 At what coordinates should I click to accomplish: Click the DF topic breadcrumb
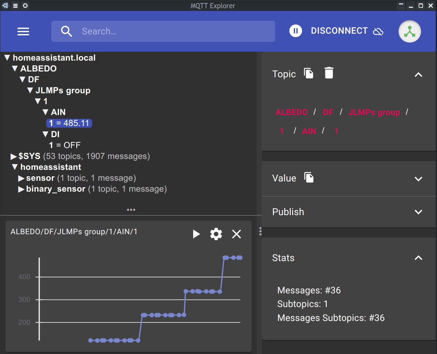tap(328, 112)
